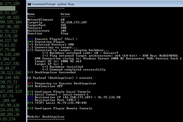Image resolution: width=183 pixels, height=122 pixels.
Task: Click the 'SMB Connection string is: Windows Server 2008' line
Action: tap(108, 58)
